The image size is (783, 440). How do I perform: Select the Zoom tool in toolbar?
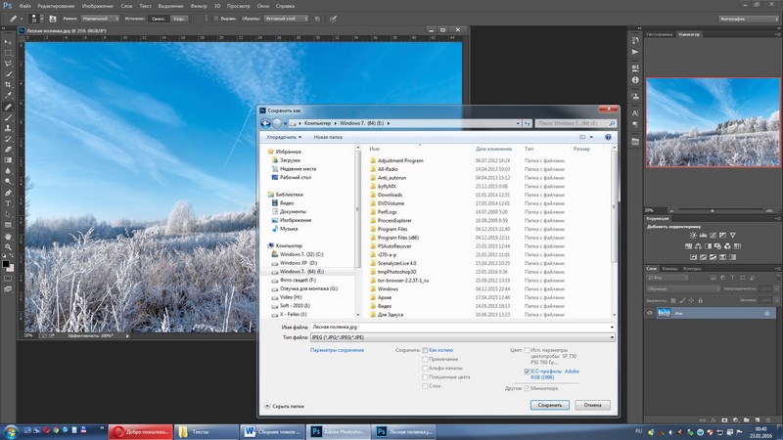(x=8, y=247)
